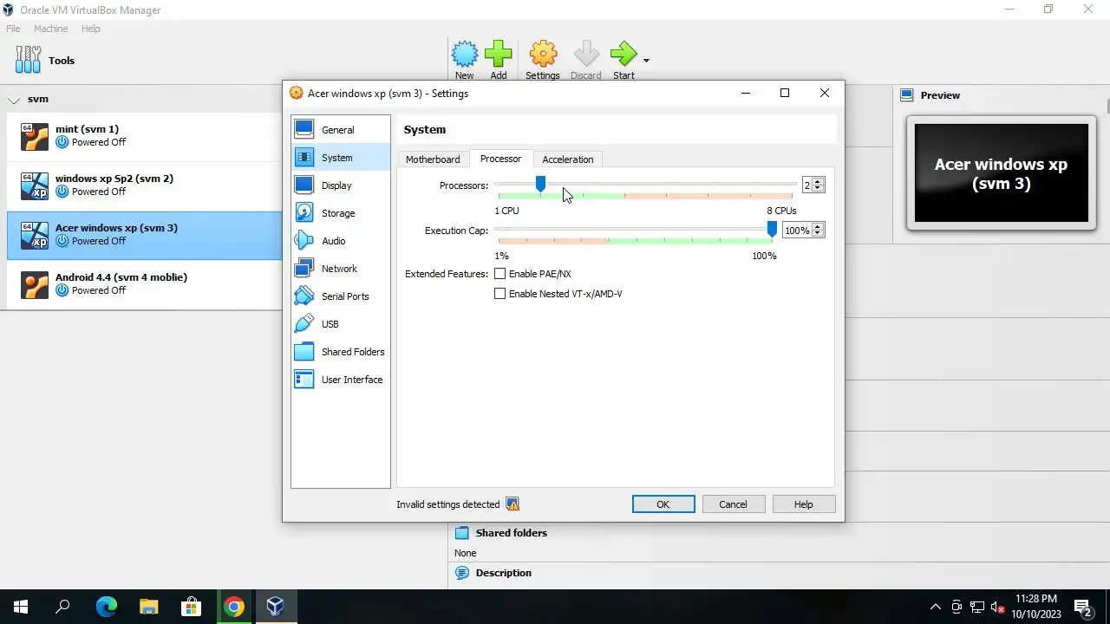This screenshot has height=624, width=1110.
Task: Open Serial Ports settings category
Action: (340, 296)
